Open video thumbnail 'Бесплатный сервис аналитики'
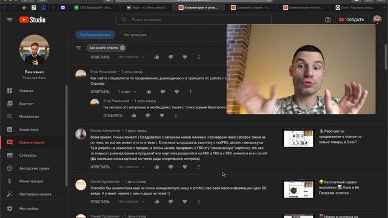The height and width of the screenshot is (218, 388). (298, 189)
